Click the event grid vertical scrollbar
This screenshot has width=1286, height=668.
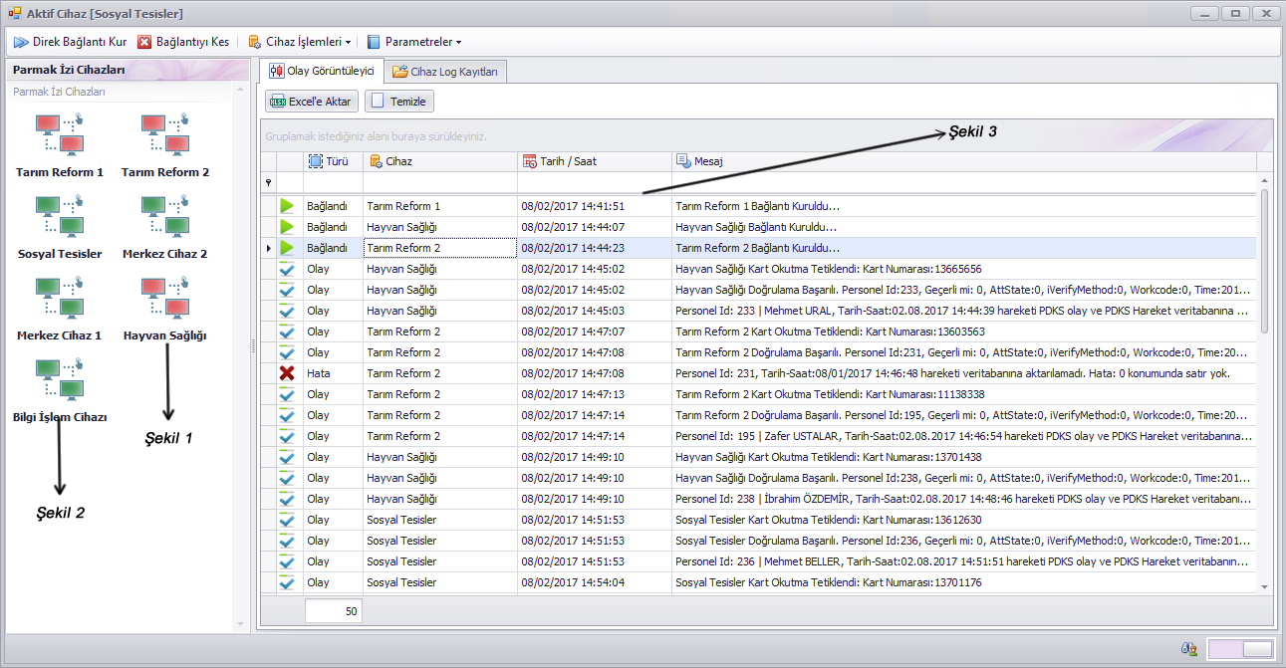tap(1264, 259)
